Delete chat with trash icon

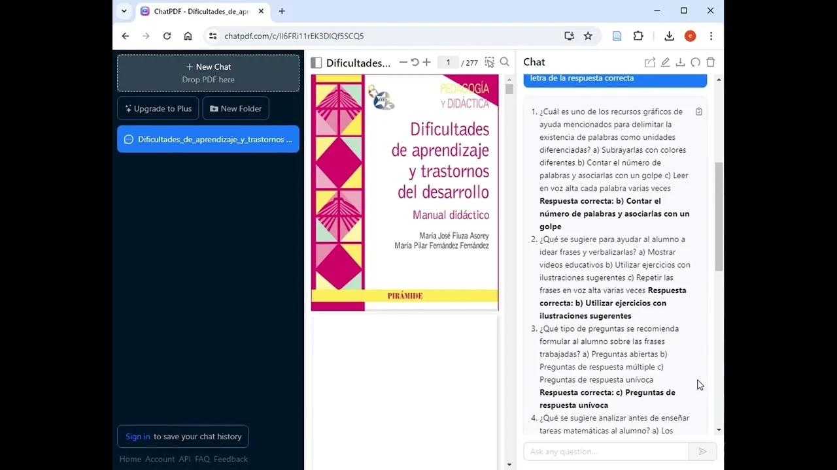(x=711, y=63)
